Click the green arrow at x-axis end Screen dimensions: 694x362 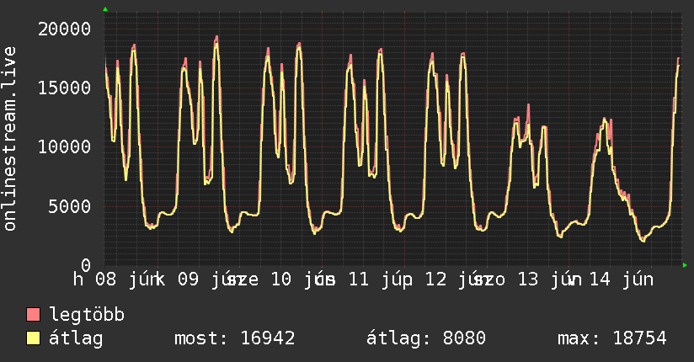coord(685,265)
